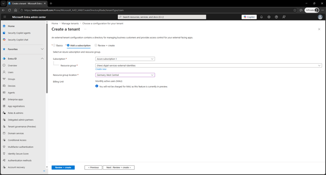326x175 pixels.
Task: Click the Create new link
Action: click(x=101, y=69)
